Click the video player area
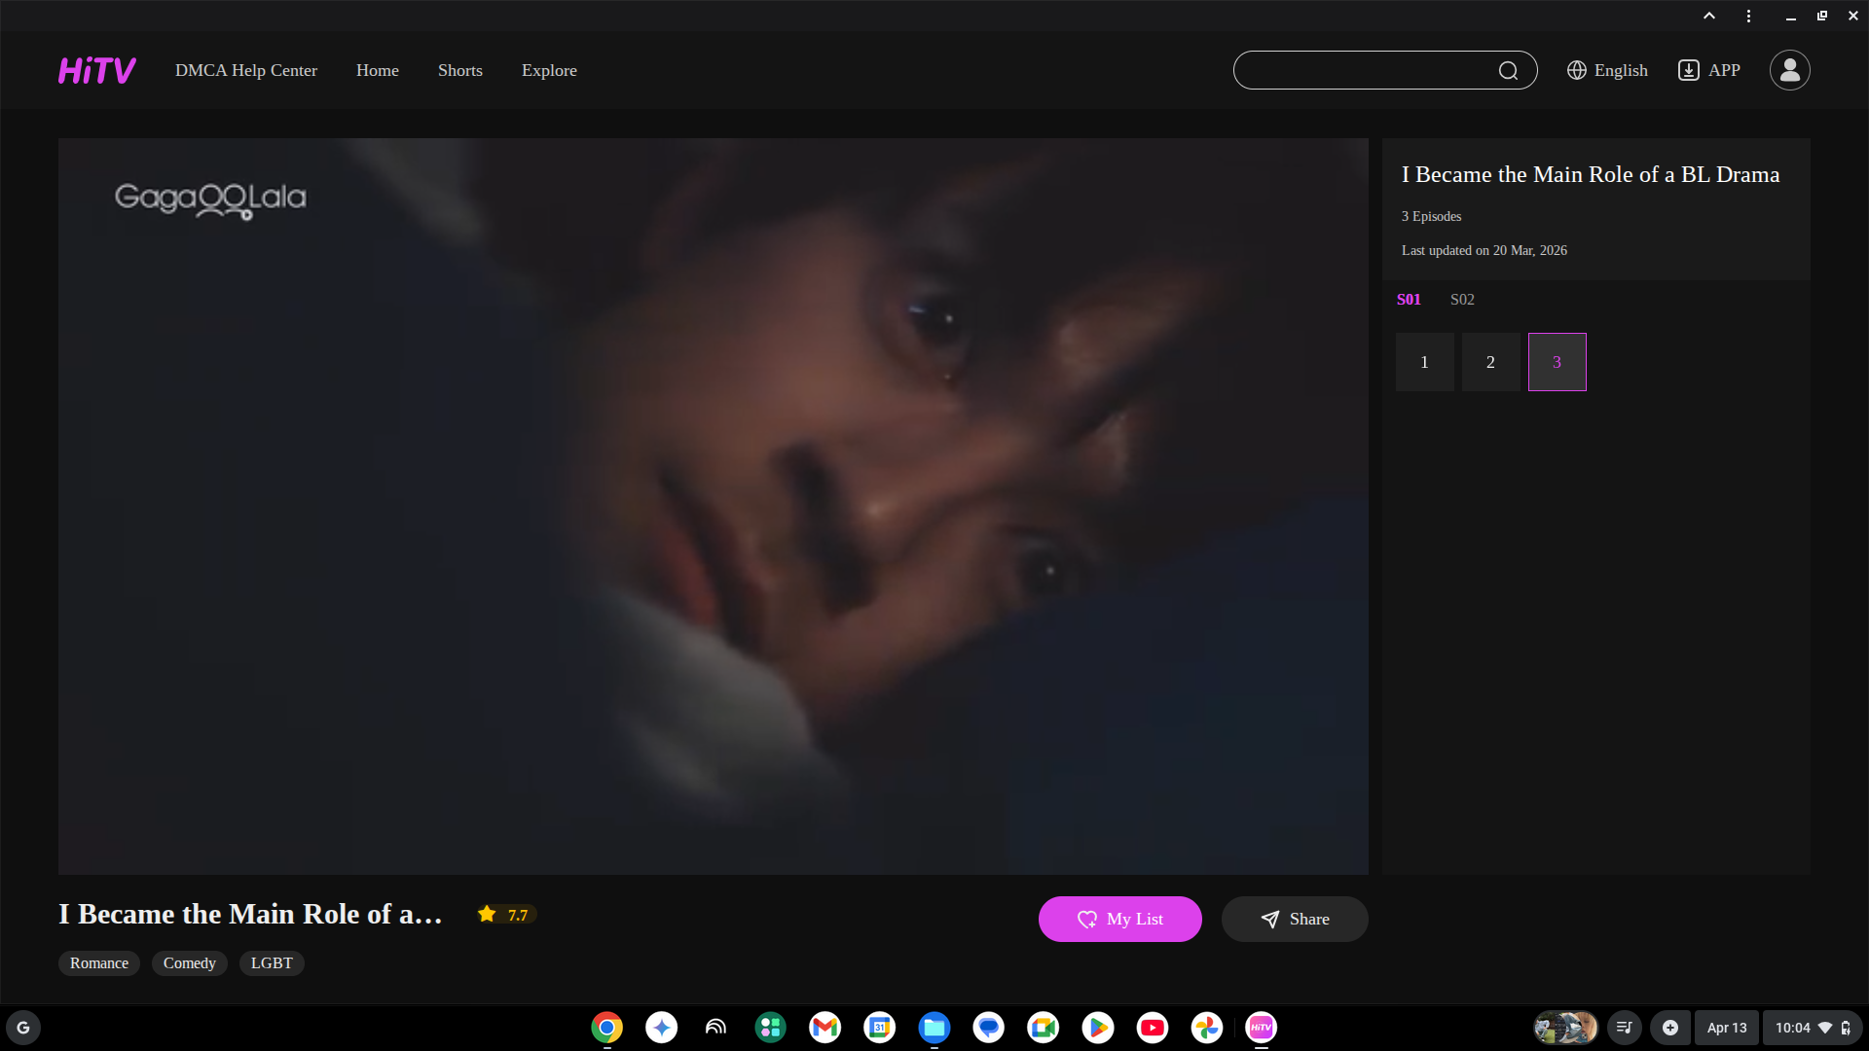This screenshot has width=1869, height=1051. 713,506
